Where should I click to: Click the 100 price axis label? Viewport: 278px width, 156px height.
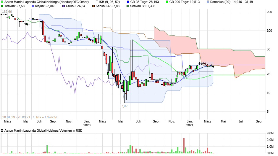(269, 31)
